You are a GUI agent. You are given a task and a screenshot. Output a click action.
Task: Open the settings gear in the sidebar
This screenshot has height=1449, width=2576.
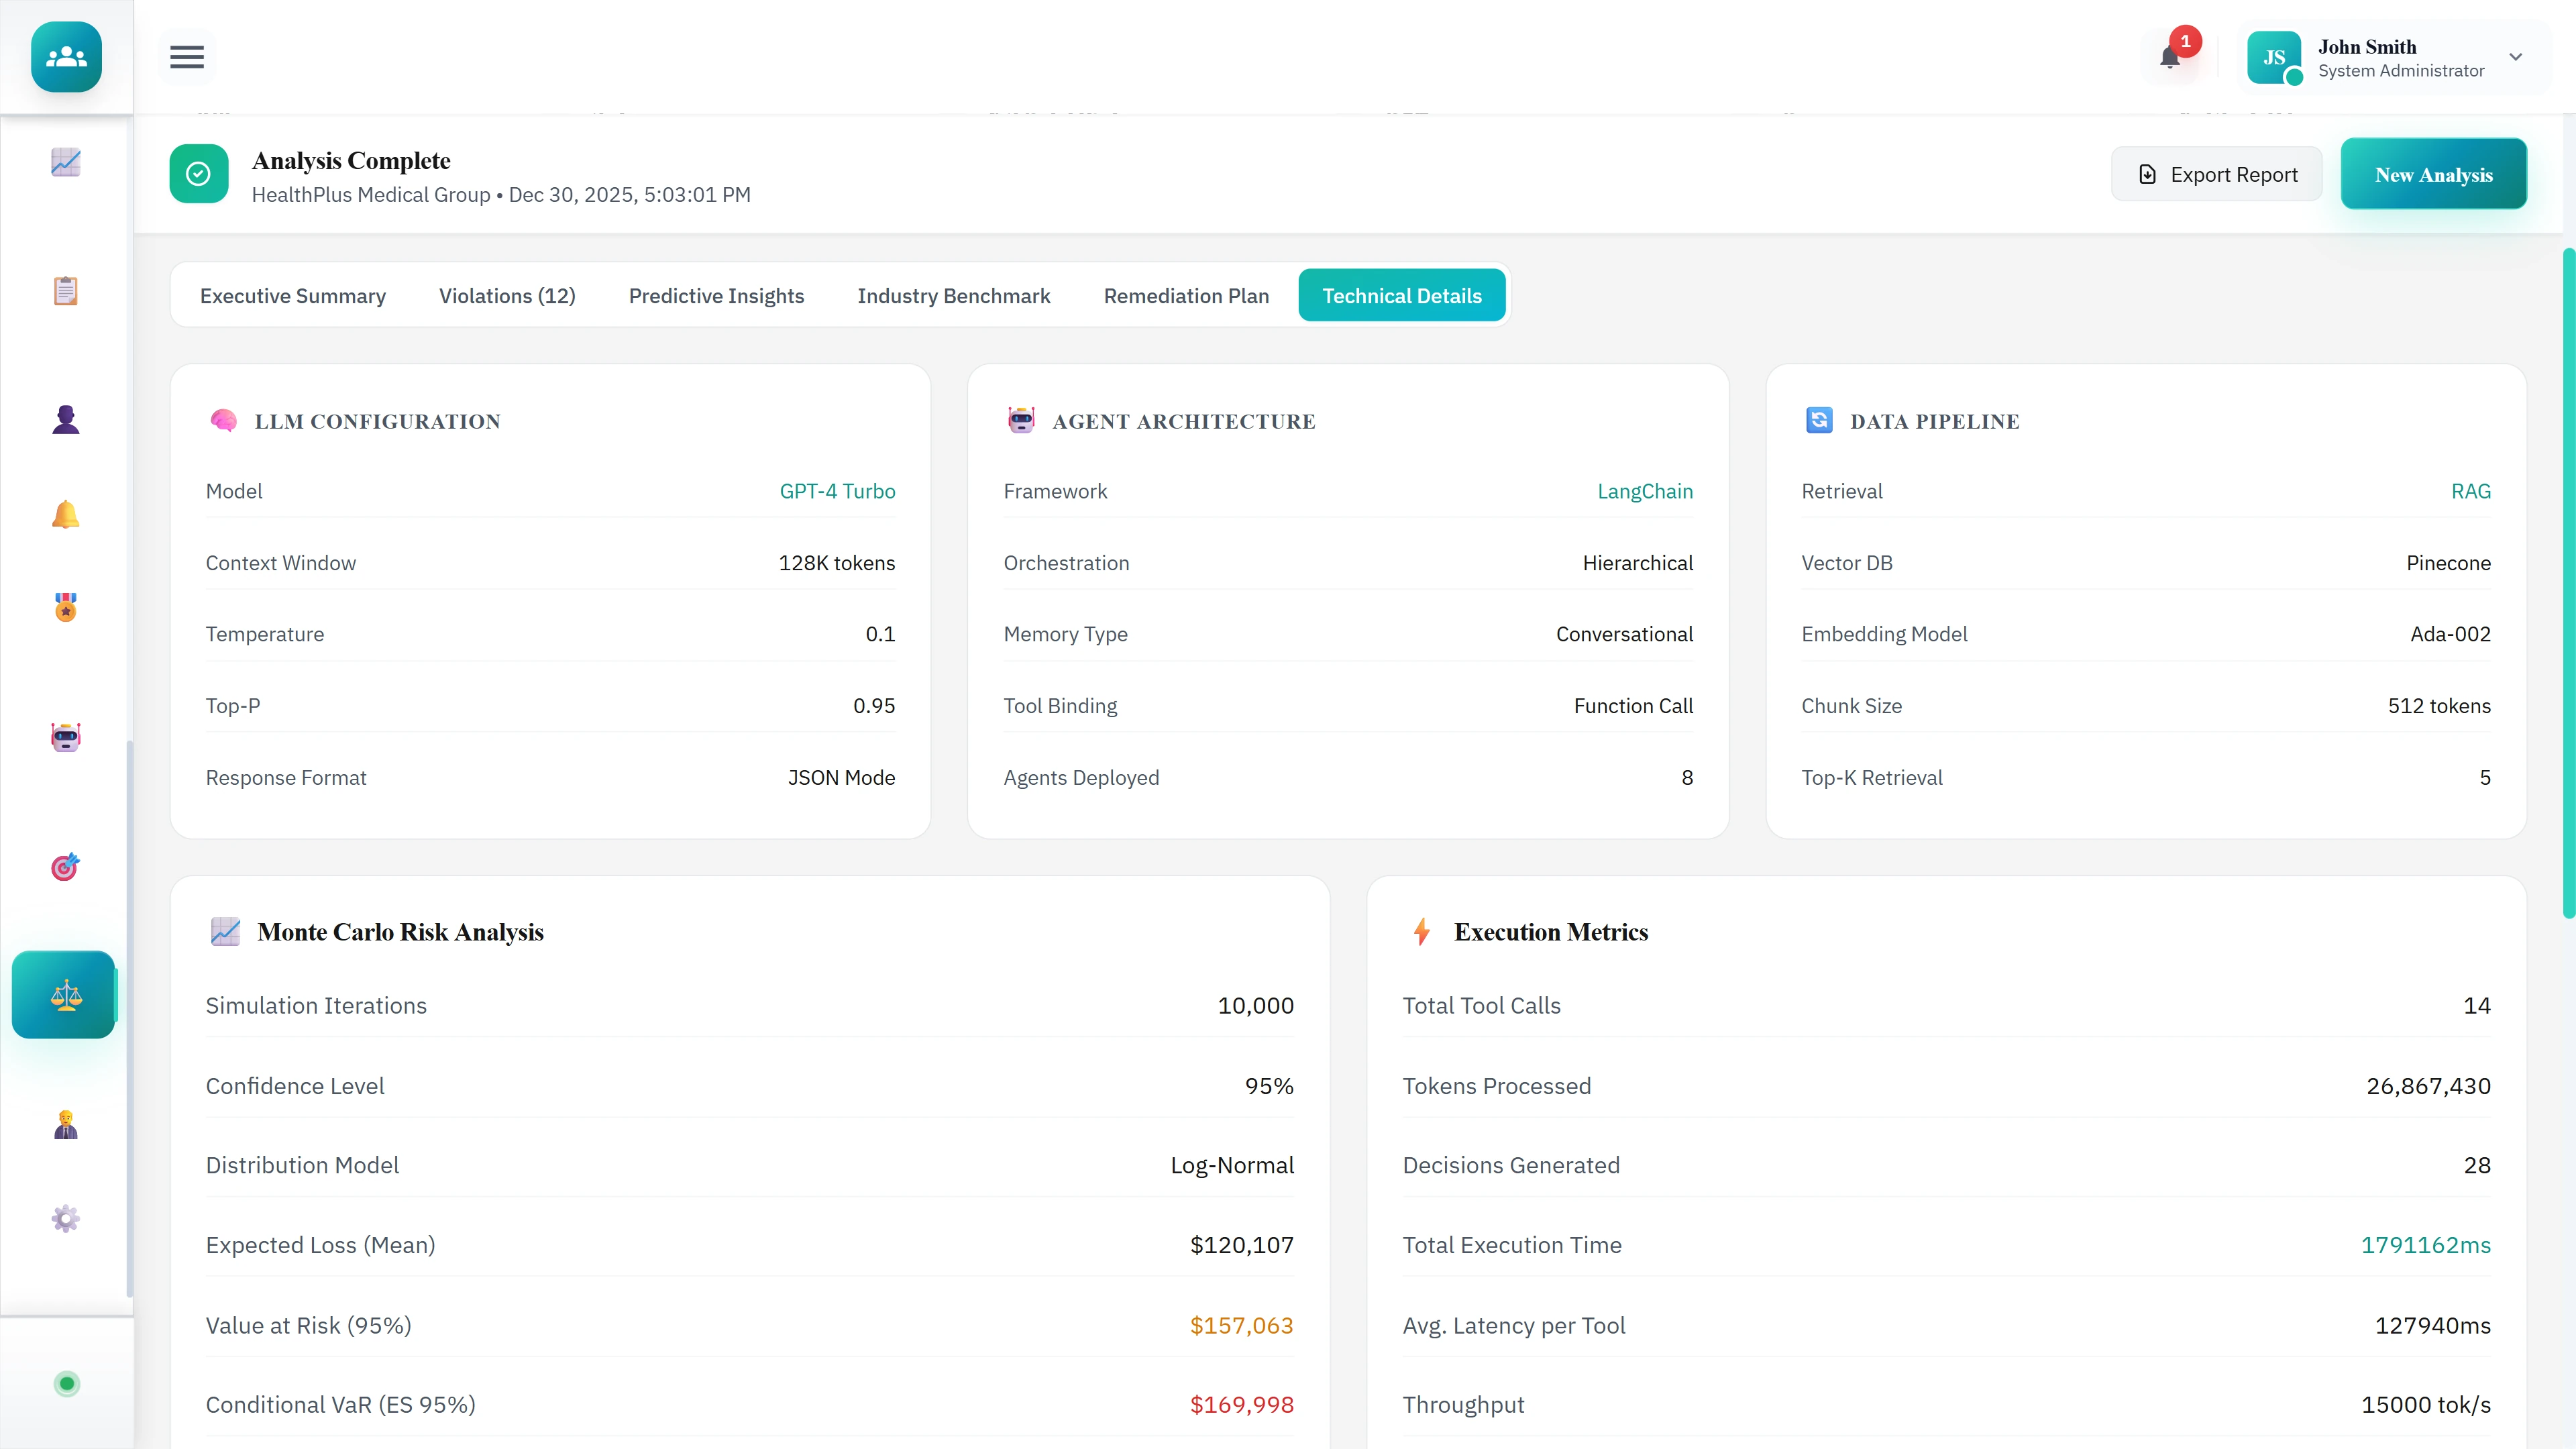click(x=65, y=1218)
